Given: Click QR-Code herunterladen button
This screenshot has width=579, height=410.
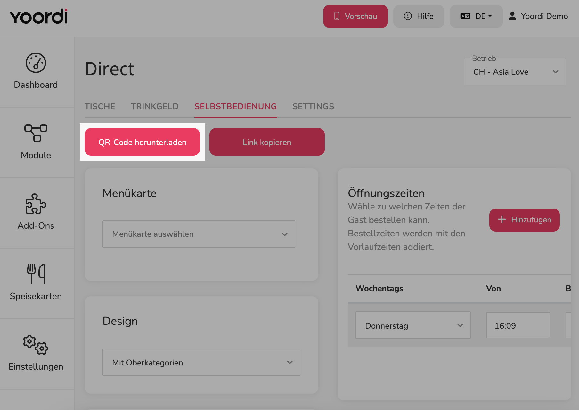Looking at the screenshot, I should pyautogui.click(x=142, y=142).
